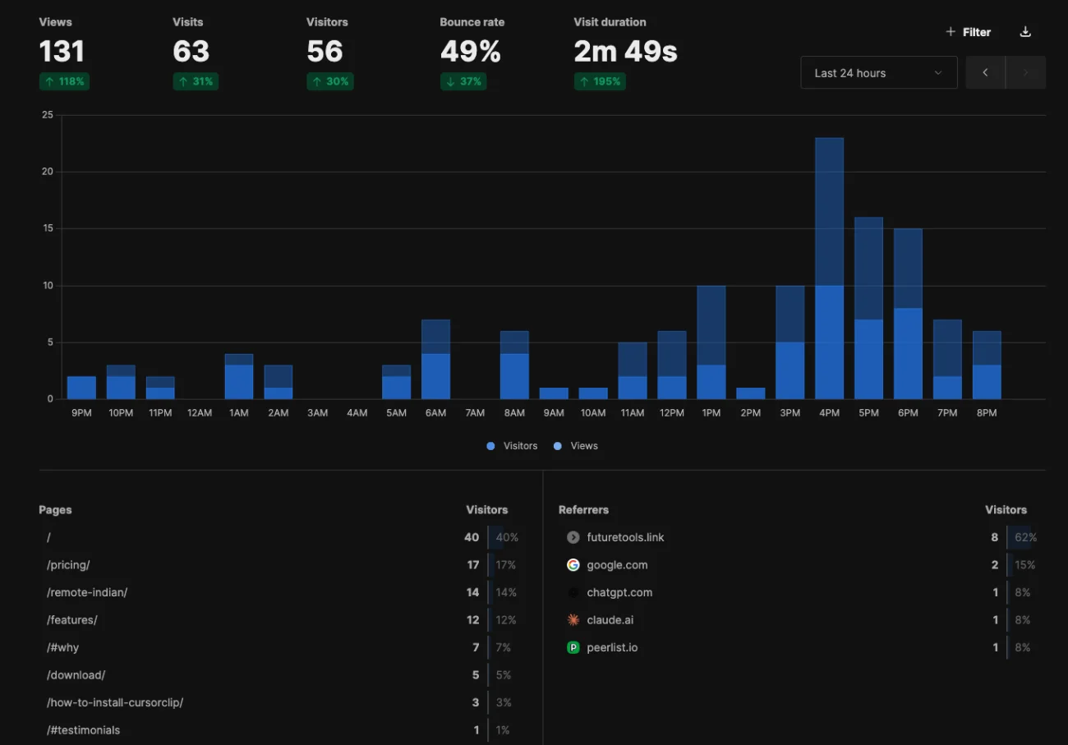Go to previous time period arrow
The image size is (1068, 745).
pyautogui.click(x=985, y=73)
